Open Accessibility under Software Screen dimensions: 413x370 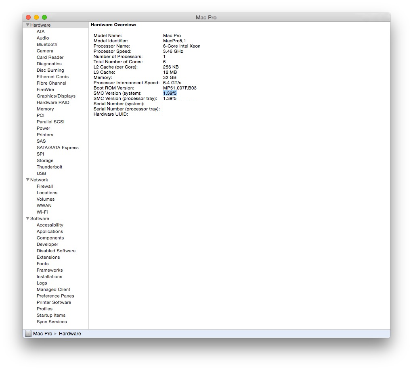[x=50, y=225]
